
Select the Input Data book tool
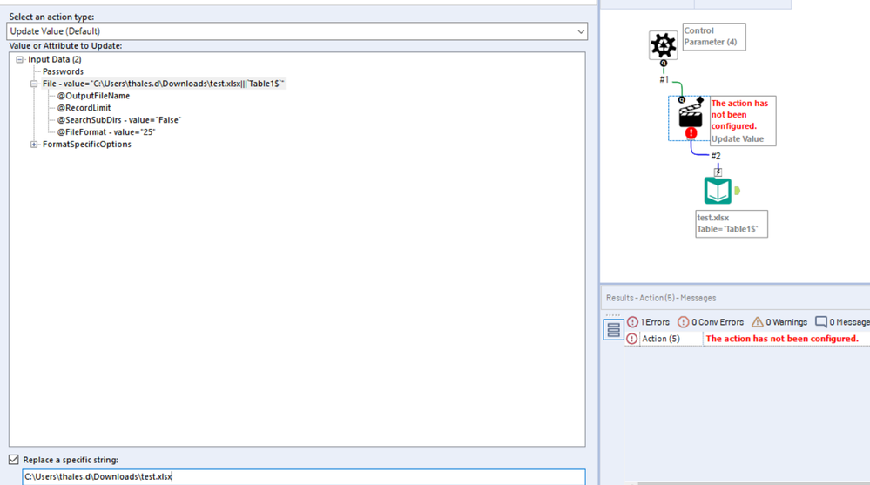[x=718, y=191]
